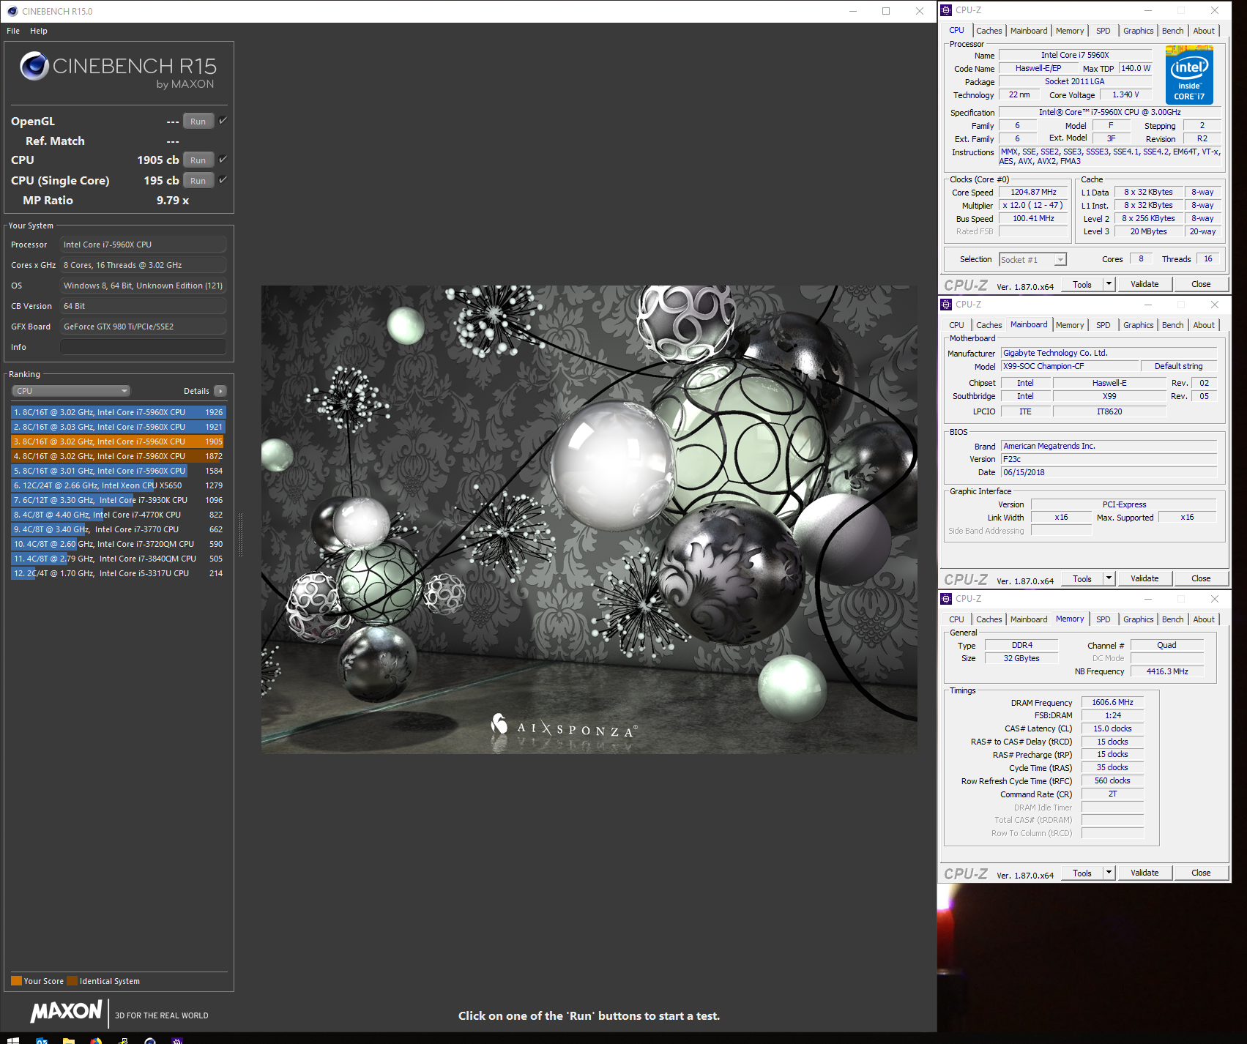Select ranking row for Core i7-3930K
This screenshot has height=1044, width=1247.
pos(118,500)
